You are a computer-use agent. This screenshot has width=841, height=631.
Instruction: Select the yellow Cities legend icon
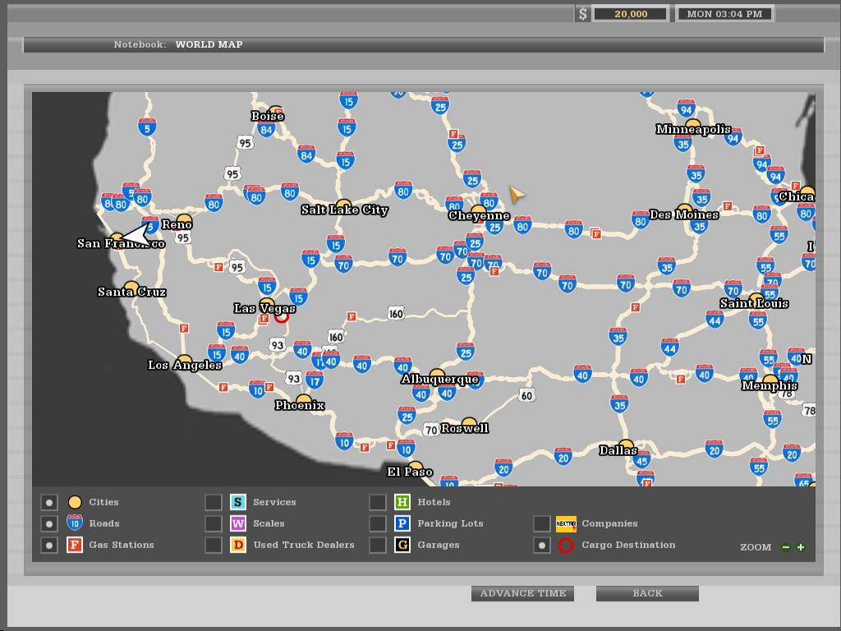coord(76,501)
